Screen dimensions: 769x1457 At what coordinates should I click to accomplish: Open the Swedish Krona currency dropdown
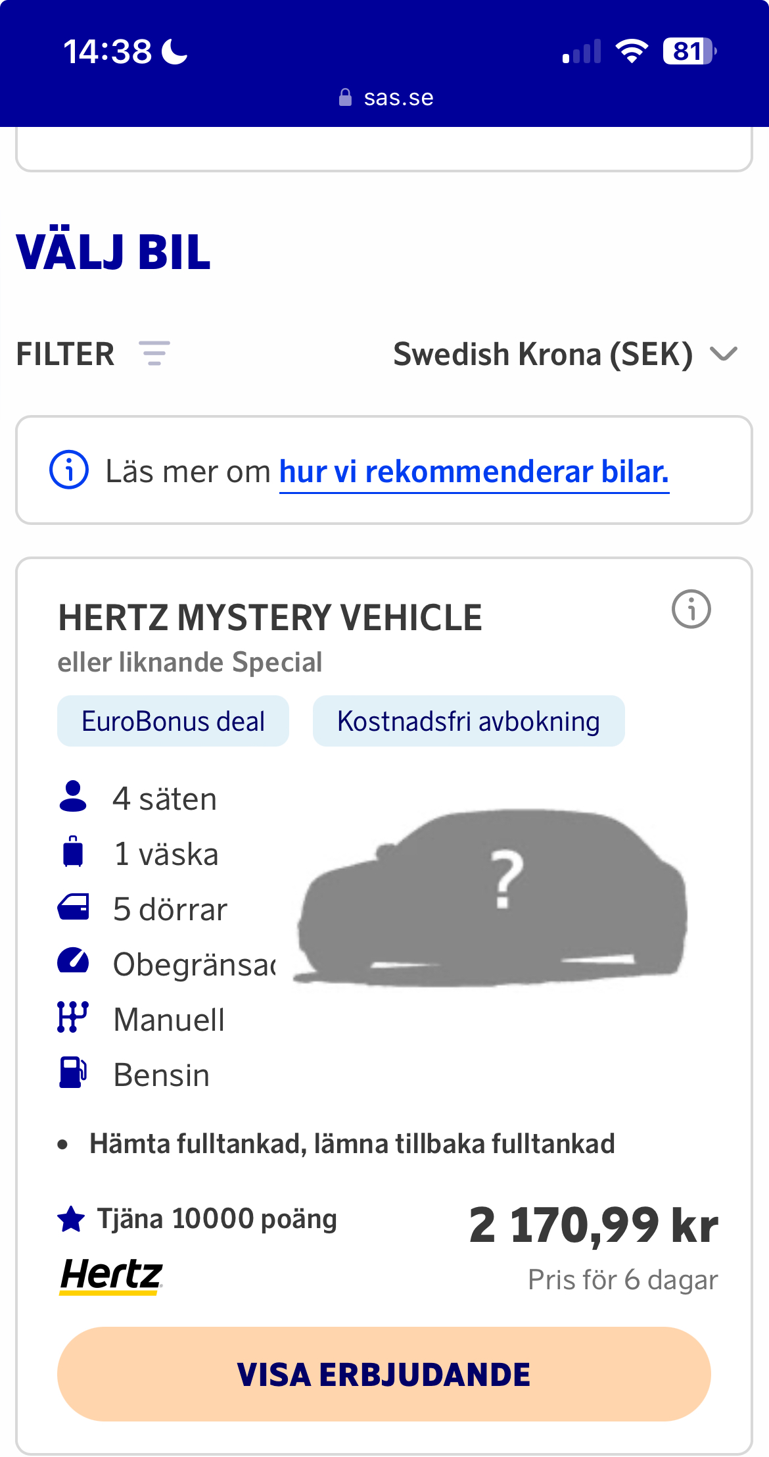click(543, 355)
